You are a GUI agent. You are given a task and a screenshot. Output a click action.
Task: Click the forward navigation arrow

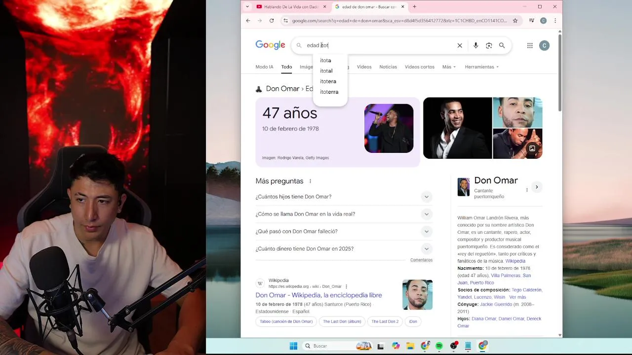coord(260,21)
